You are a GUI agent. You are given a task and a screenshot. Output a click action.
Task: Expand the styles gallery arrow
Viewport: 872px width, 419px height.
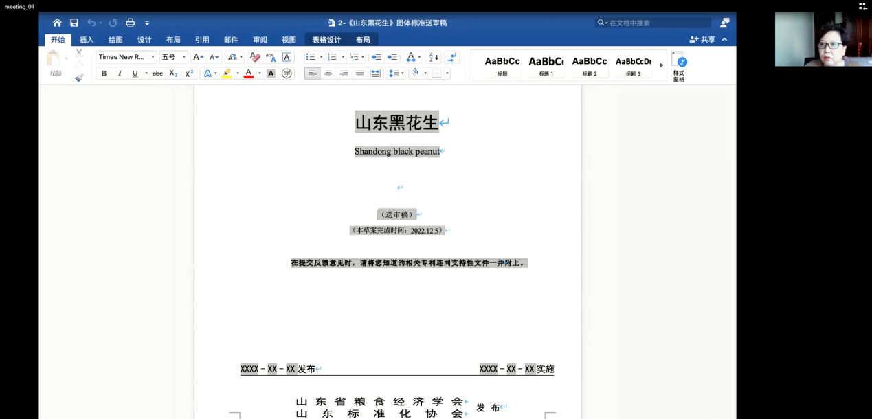661,65
